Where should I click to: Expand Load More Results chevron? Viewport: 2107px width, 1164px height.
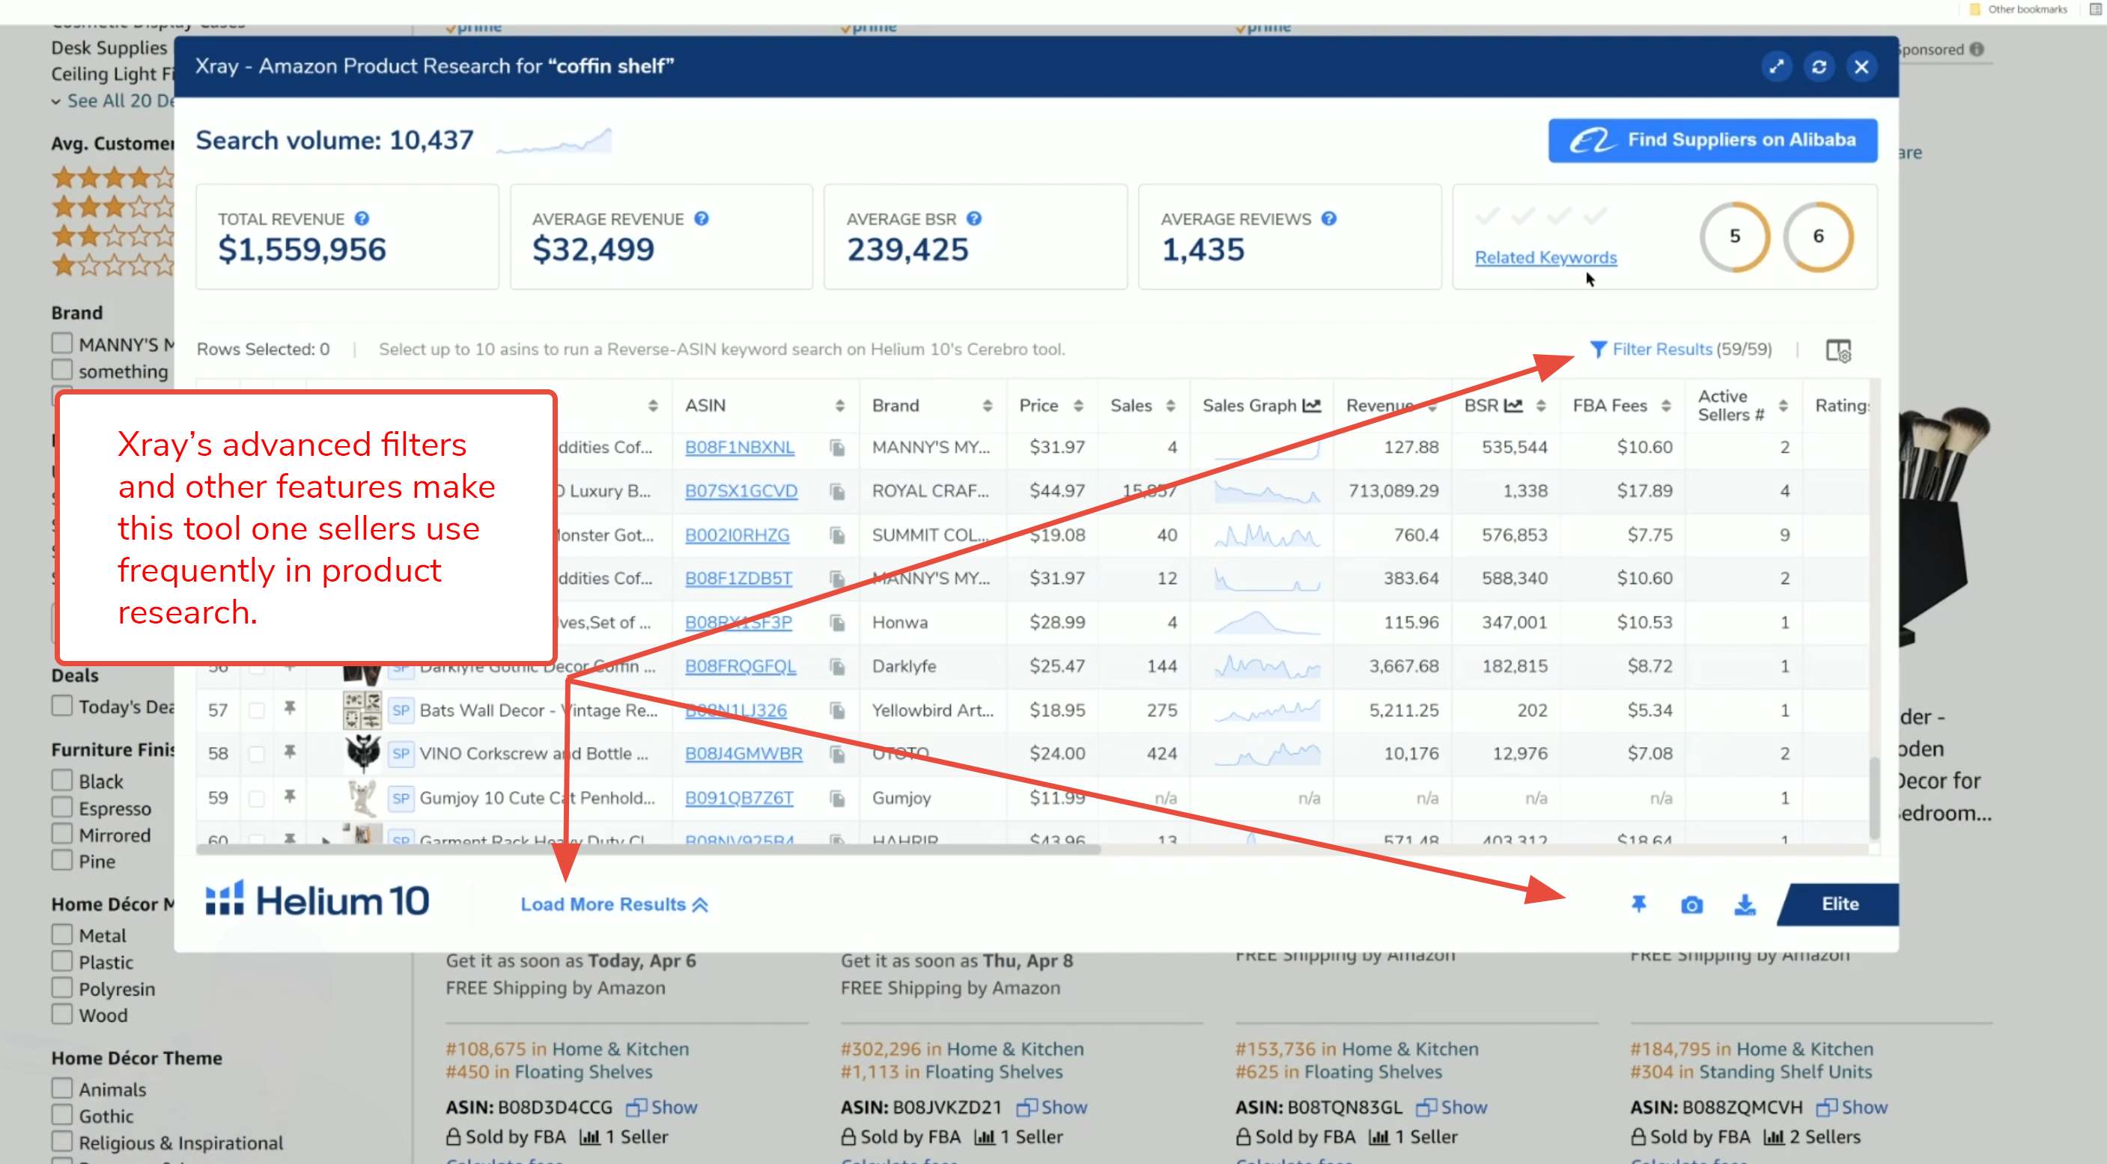[700, 905]
